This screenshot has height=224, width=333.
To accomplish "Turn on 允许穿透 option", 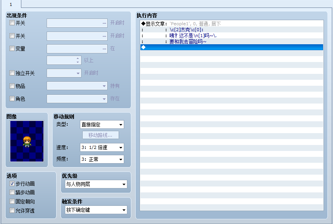I will coord(12,211).
